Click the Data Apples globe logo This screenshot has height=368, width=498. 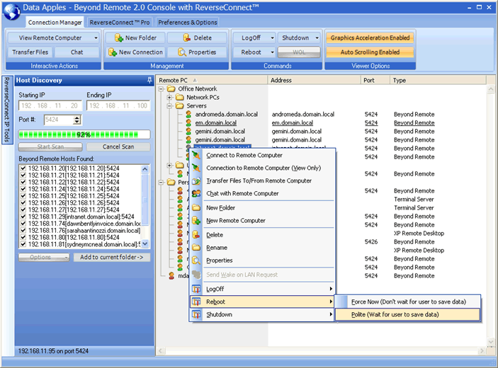[12, 12]
